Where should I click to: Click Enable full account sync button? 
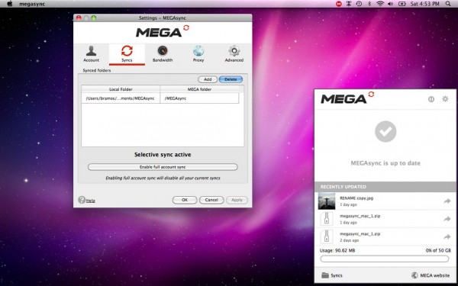[163, 167]
